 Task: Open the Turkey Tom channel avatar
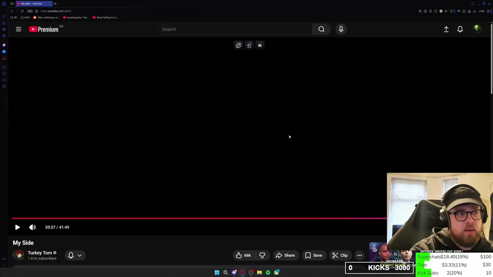(18, 255)
